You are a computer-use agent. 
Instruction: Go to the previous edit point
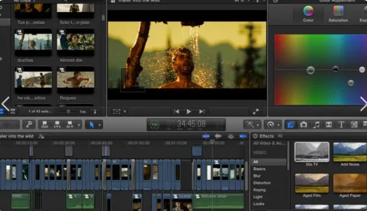177,112
